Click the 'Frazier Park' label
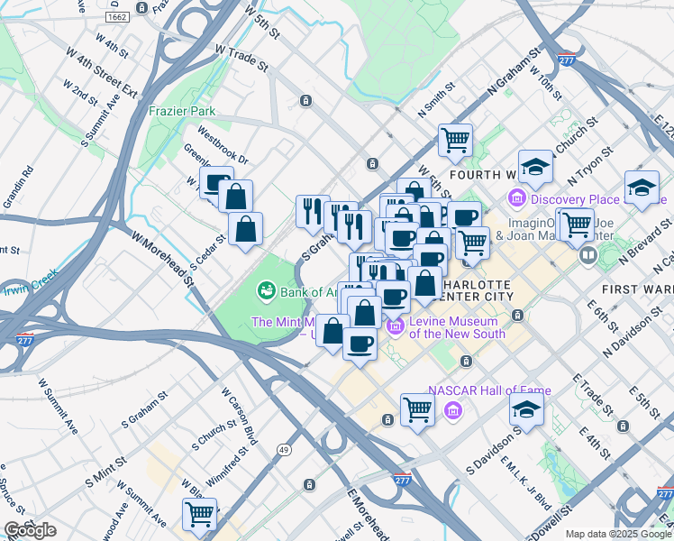The height and width of the screenshot is (541, 674). pyautogui.click(x=182, y=112)
